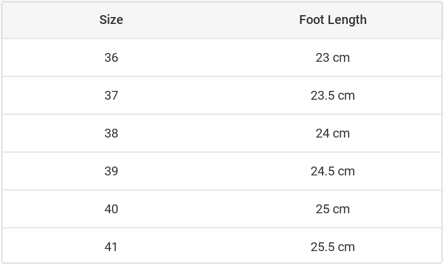
Task: Select the size 40 cell
Action: 111,209
